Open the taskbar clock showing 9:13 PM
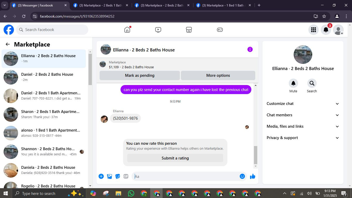 (x=331, y=193)
